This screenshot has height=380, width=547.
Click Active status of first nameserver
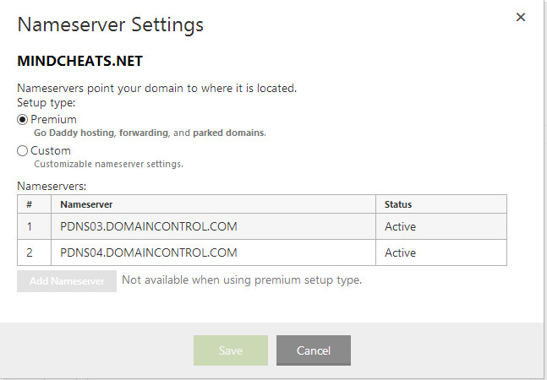[x=400, y=227]
